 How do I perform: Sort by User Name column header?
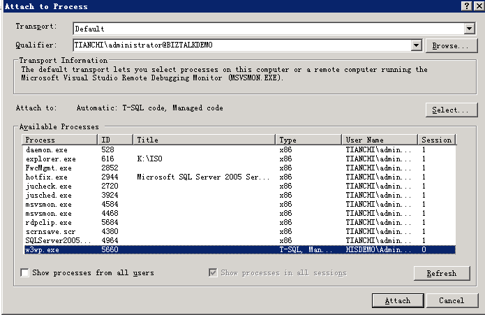tap(380, 140)
